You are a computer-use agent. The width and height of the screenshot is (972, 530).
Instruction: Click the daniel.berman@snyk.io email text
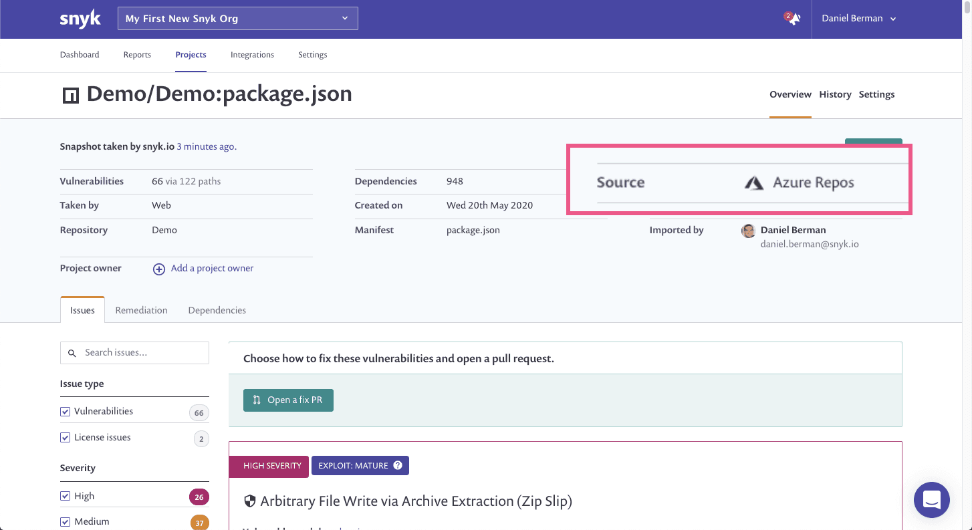[810, 245]
